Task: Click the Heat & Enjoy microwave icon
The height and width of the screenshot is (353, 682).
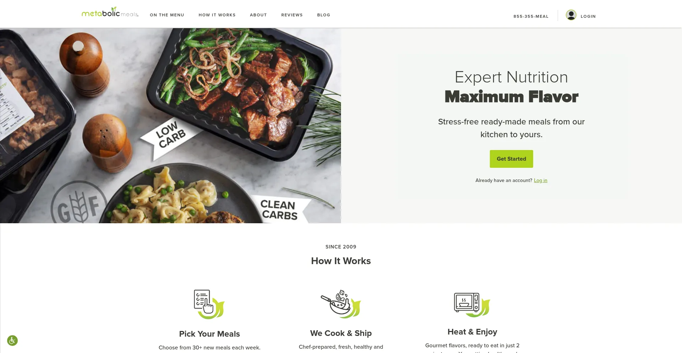Action: [x=472, y=305]
